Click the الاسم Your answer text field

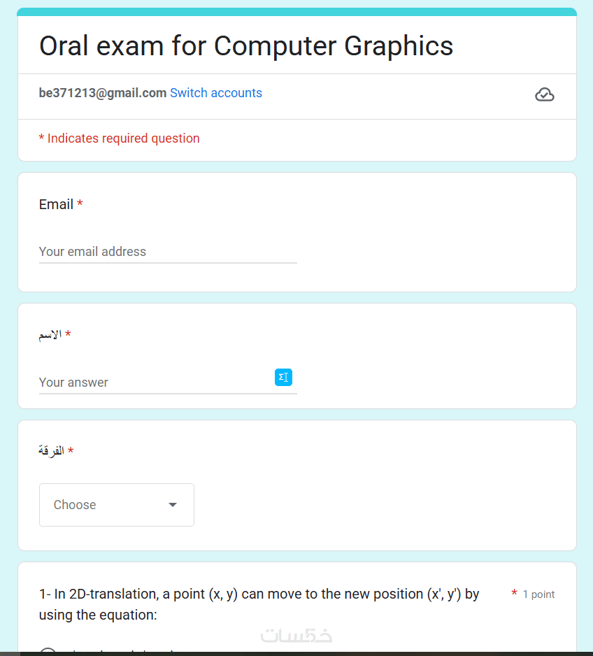point(154,383)
